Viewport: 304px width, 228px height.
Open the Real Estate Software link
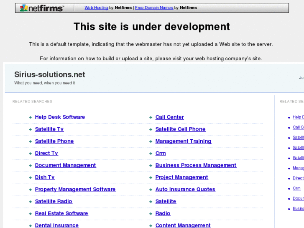point(61,213)
